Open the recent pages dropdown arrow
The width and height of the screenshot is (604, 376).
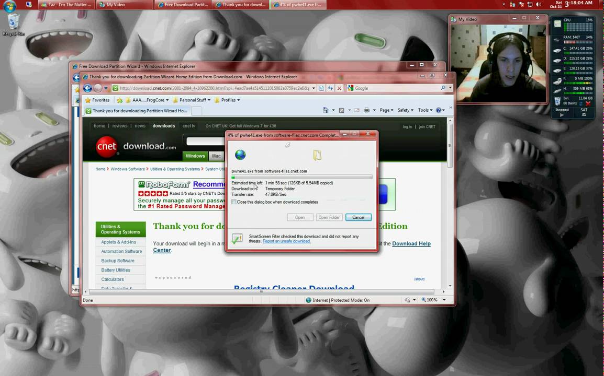click(x=106, y=88)
